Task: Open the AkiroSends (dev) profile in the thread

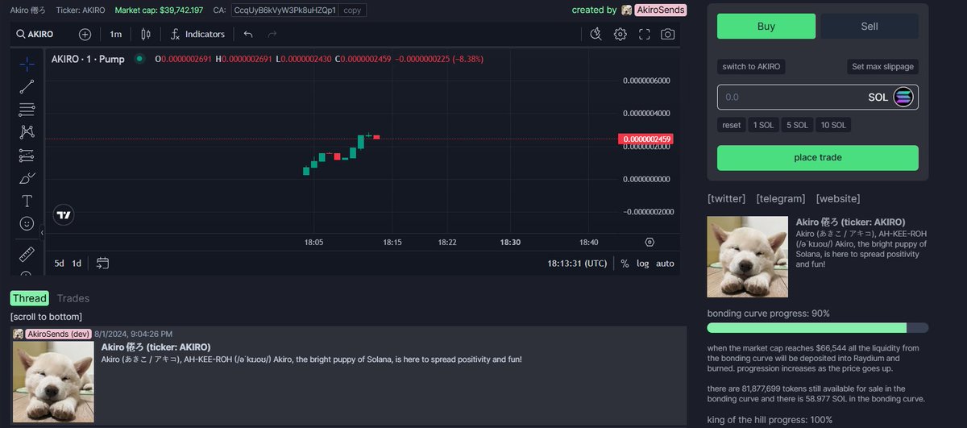Action: pyautogui.click(x=57, y=334)
